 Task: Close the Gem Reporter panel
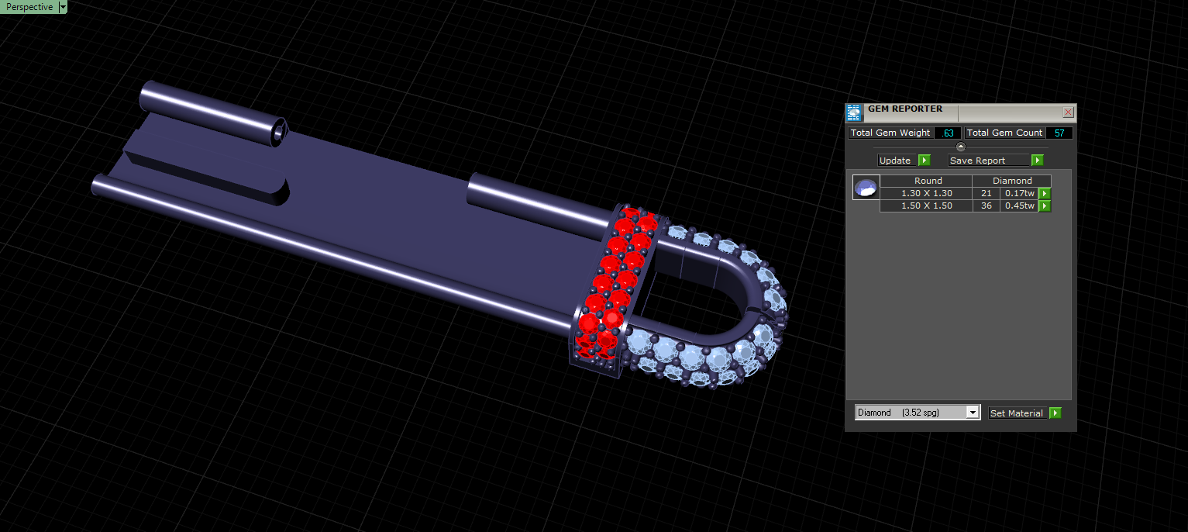[x=1068, y=112]
